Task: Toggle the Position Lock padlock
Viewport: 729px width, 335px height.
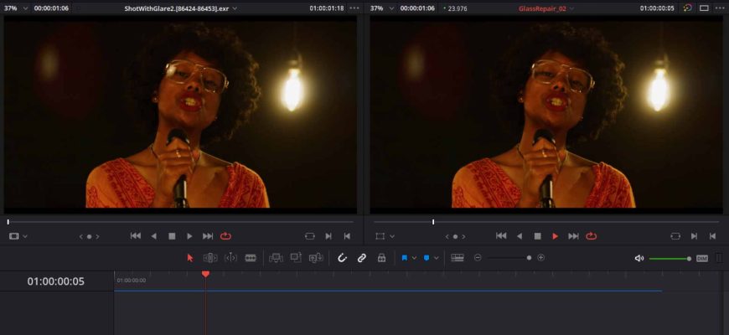Action: [381, 258]
